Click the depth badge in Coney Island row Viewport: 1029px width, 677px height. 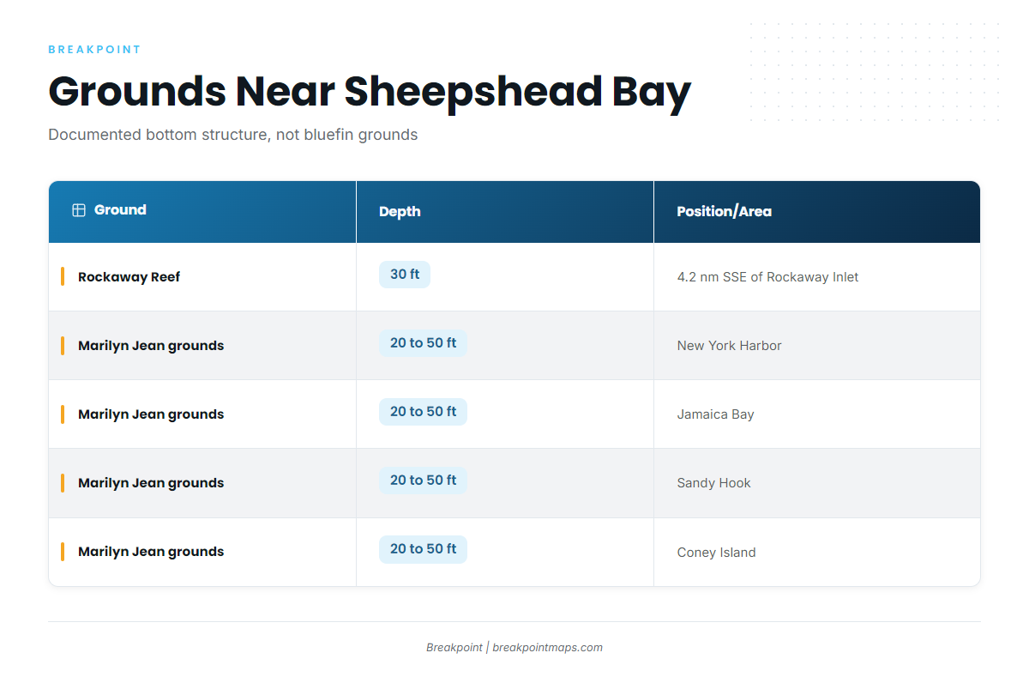[x=423, y=549]
